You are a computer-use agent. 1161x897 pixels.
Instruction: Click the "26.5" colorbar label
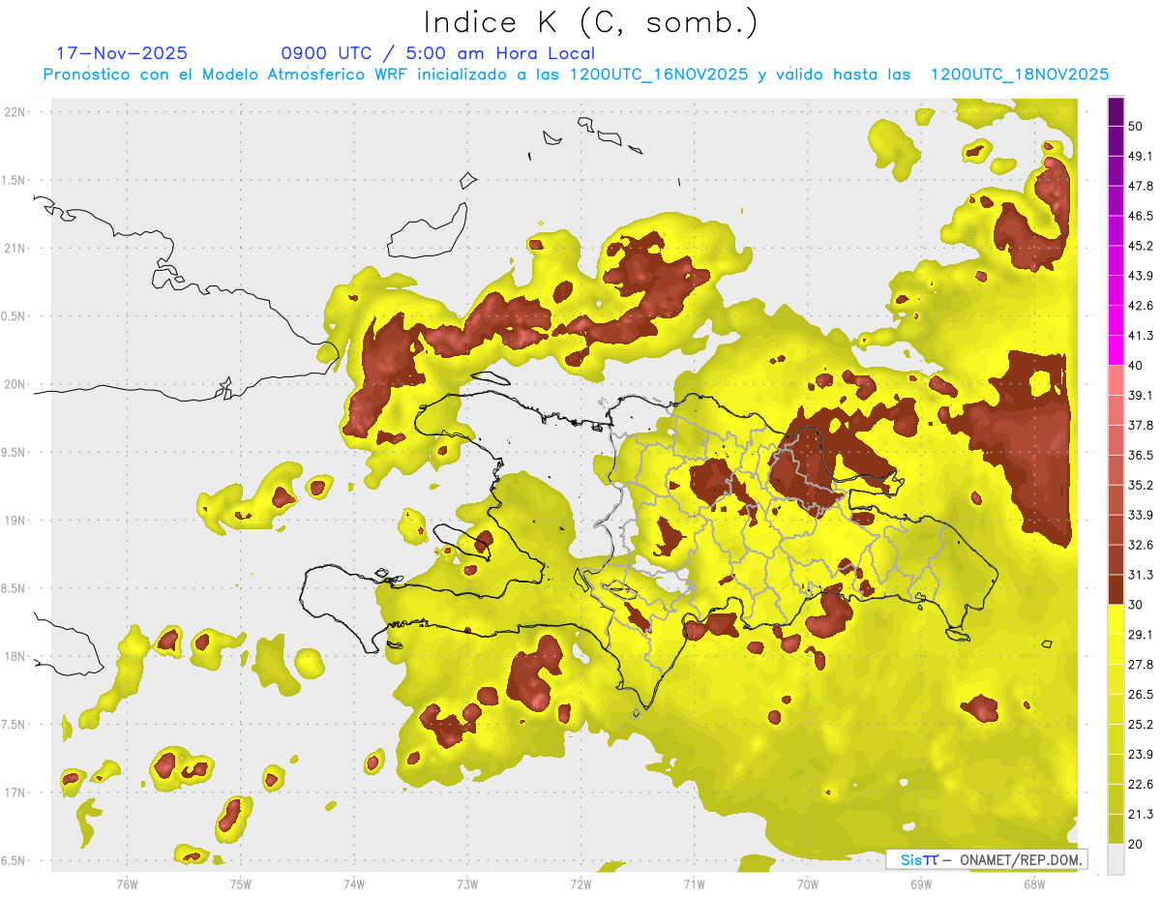point(1140,695)
